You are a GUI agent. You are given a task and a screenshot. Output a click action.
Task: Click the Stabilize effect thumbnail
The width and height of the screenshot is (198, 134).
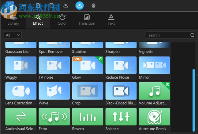pyautogui.click(x=88, y=45)
